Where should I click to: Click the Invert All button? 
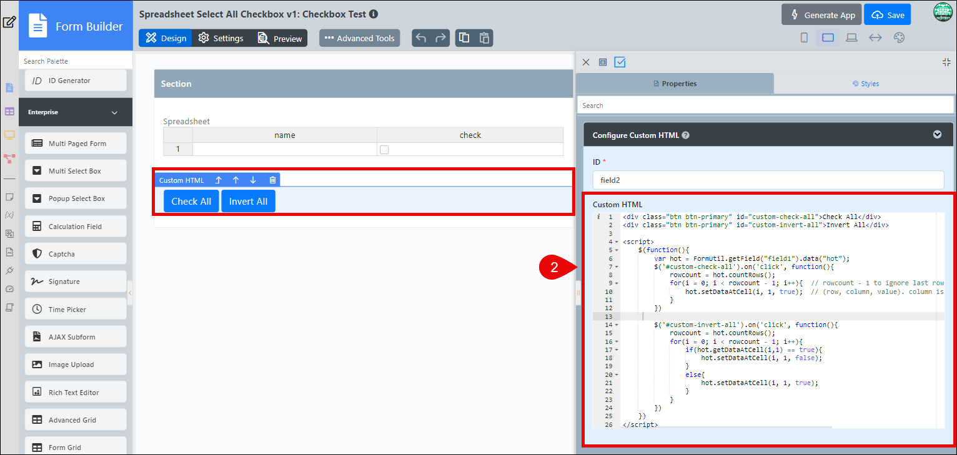(x=248, y=201)
